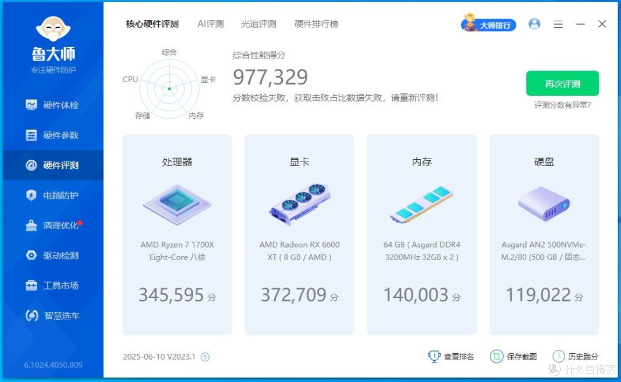Switch to 硬件排行榜 tab
Screen dimensions: 621x382
click(x=316, y=24)
